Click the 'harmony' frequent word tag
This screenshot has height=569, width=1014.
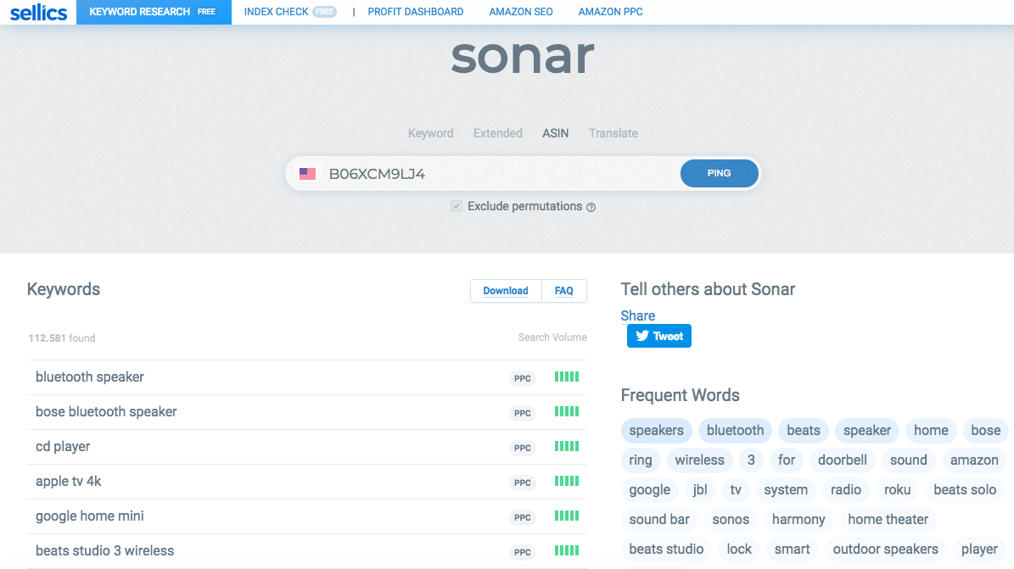(798, 520)
